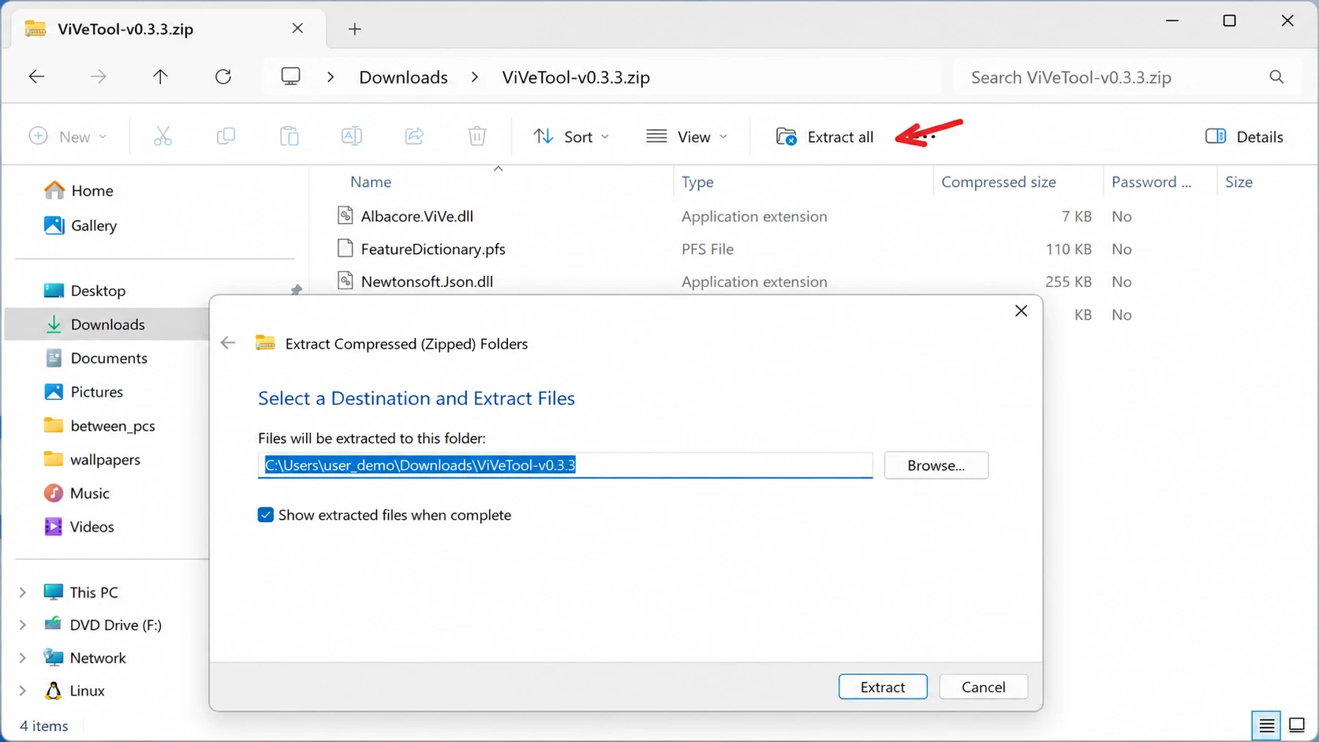Sort by Size column header
The height and width of the screenshot is (742, 1319).
1239,182
